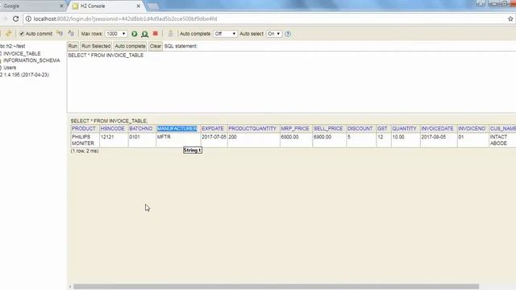Click the HSNCODE column header
516x290 pixels.
pyautogui.click(x=113, y=129)
